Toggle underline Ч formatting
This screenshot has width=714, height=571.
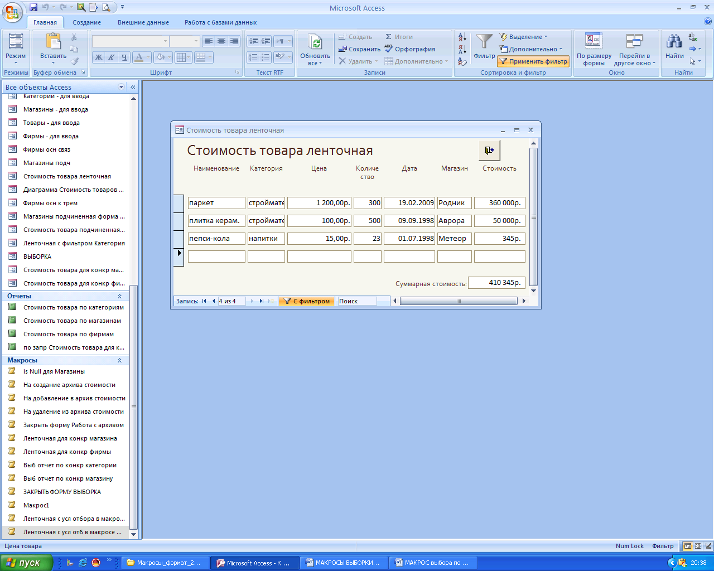point(124,57)
